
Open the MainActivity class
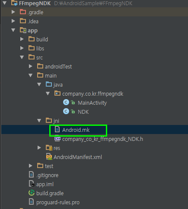click(92, 103)
